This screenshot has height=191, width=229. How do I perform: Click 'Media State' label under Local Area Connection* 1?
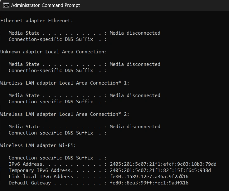(24, 95)
